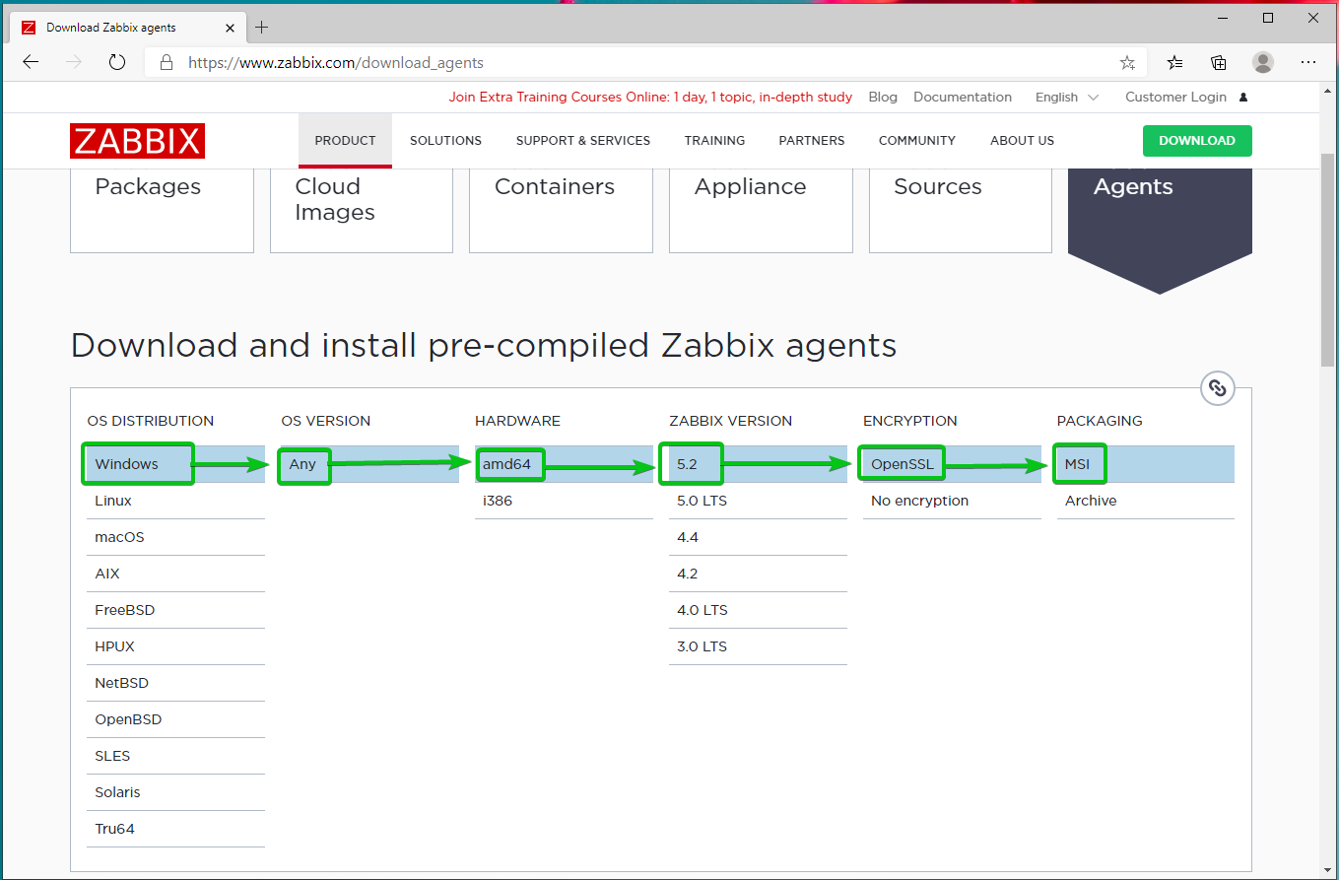The height and width of the screenshot is (880, 1339).
Task: Expand the English language dropdown
Action: [1067, 98]
